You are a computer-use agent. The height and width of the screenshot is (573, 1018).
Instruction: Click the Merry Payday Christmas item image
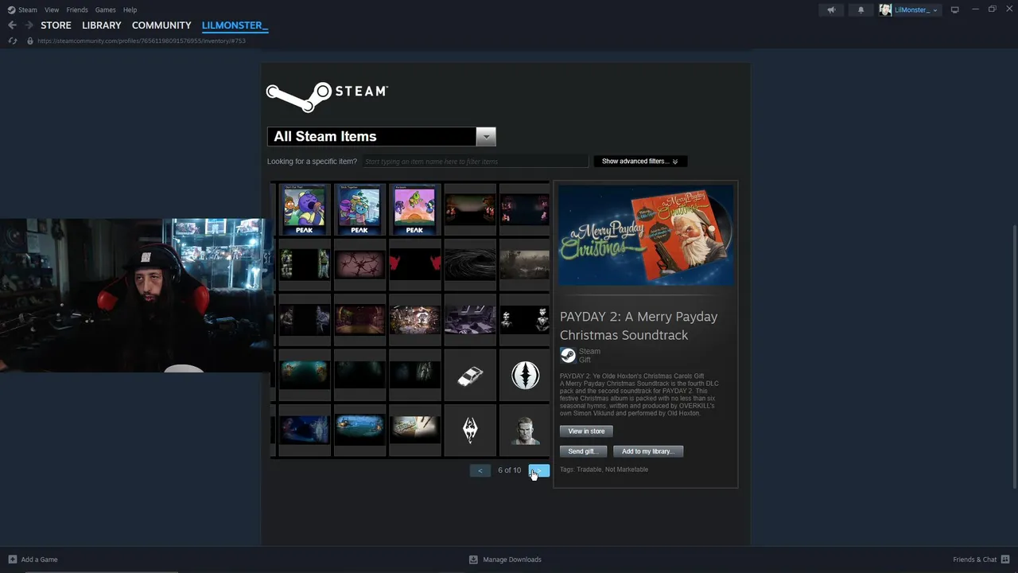click(646, 236)
